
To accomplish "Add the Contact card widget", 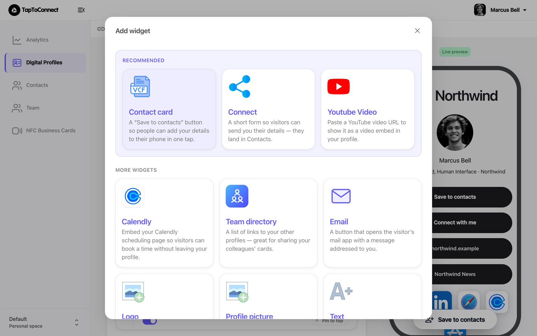I will (169, 109).
